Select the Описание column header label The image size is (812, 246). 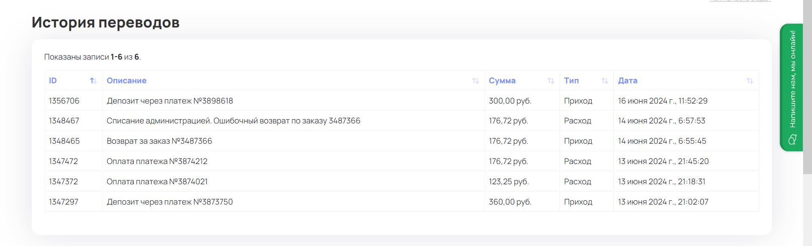(126, 81)
